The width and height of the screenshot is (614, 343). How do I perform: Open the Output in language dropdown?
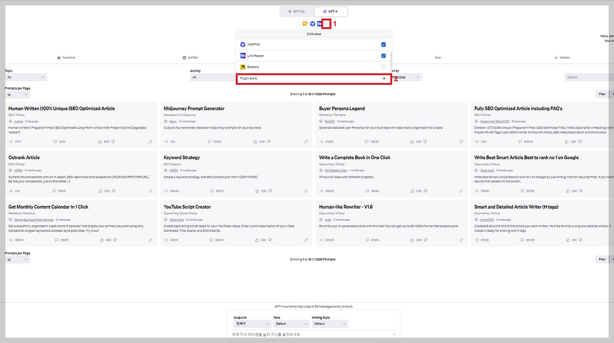(252, 324)
